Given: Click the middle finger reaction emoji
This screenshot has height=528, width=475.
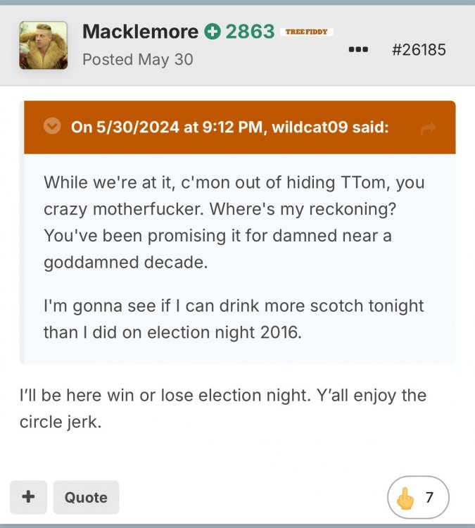Looking at the screenshot, I should click(407, 498).
